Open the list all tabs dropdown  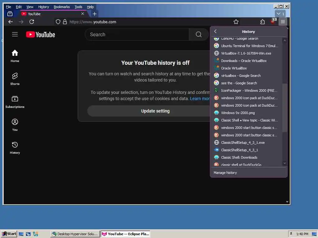point(280,14)
